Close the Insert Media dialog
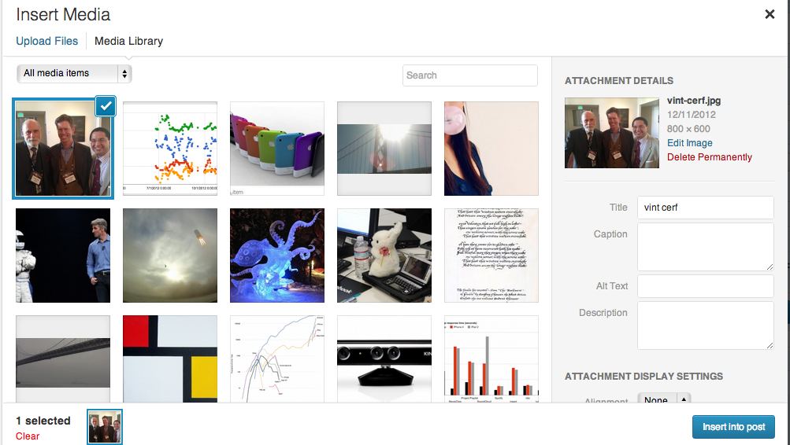Viewport: 790px width, 445px height. pyautogui.click(x=770, y=15)
